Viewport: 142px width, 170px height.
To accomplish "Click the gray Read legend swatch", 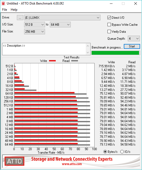I will (74, 61).
